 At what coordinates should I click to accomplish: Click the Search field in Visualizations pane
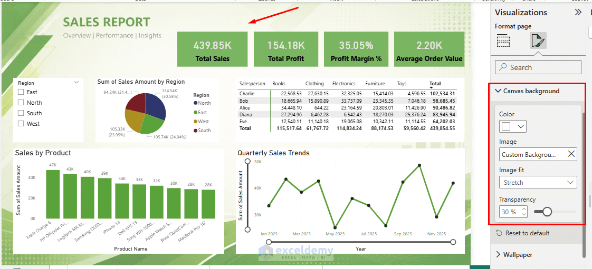coord(538,67)
